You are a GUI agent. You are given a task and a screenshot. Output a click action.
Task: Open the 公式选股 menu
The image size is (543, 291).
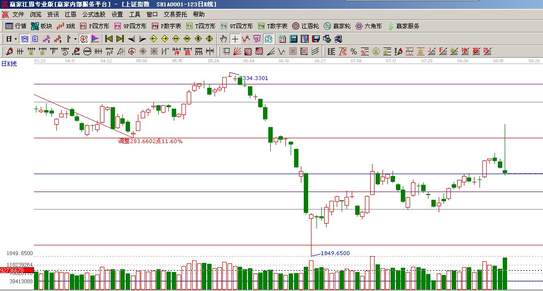tap(94, 15)
